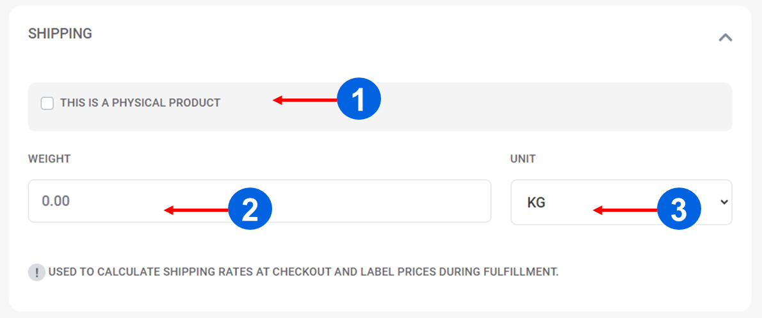Screen dimensions: 762x318
Task: Click the red arrow inside the Weight field
Action: click(196, 210)
